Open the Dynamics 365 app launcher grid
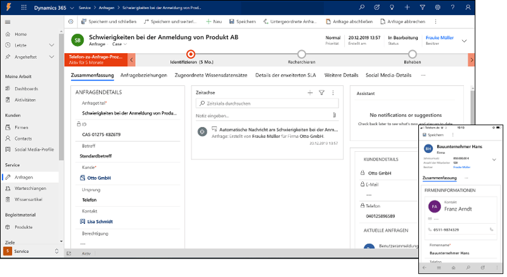Screen dimensions: 507x277 tap(23, 8)
